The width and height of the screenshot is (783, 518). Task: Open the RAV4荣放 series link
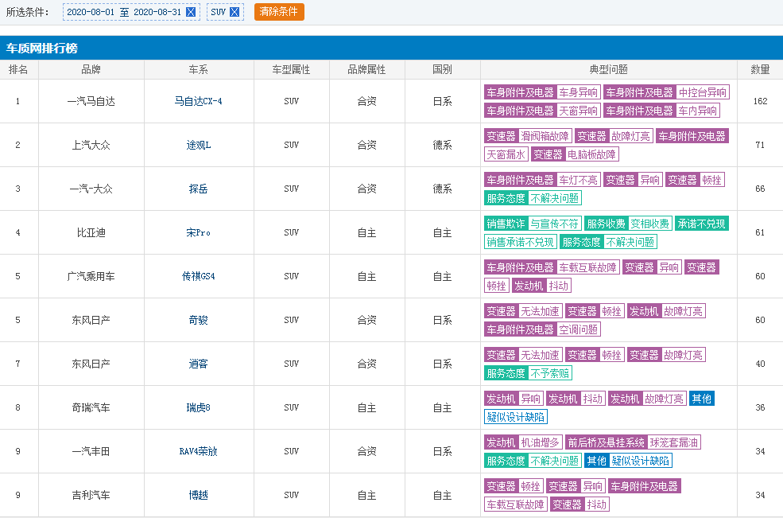(x=198, y=451)
